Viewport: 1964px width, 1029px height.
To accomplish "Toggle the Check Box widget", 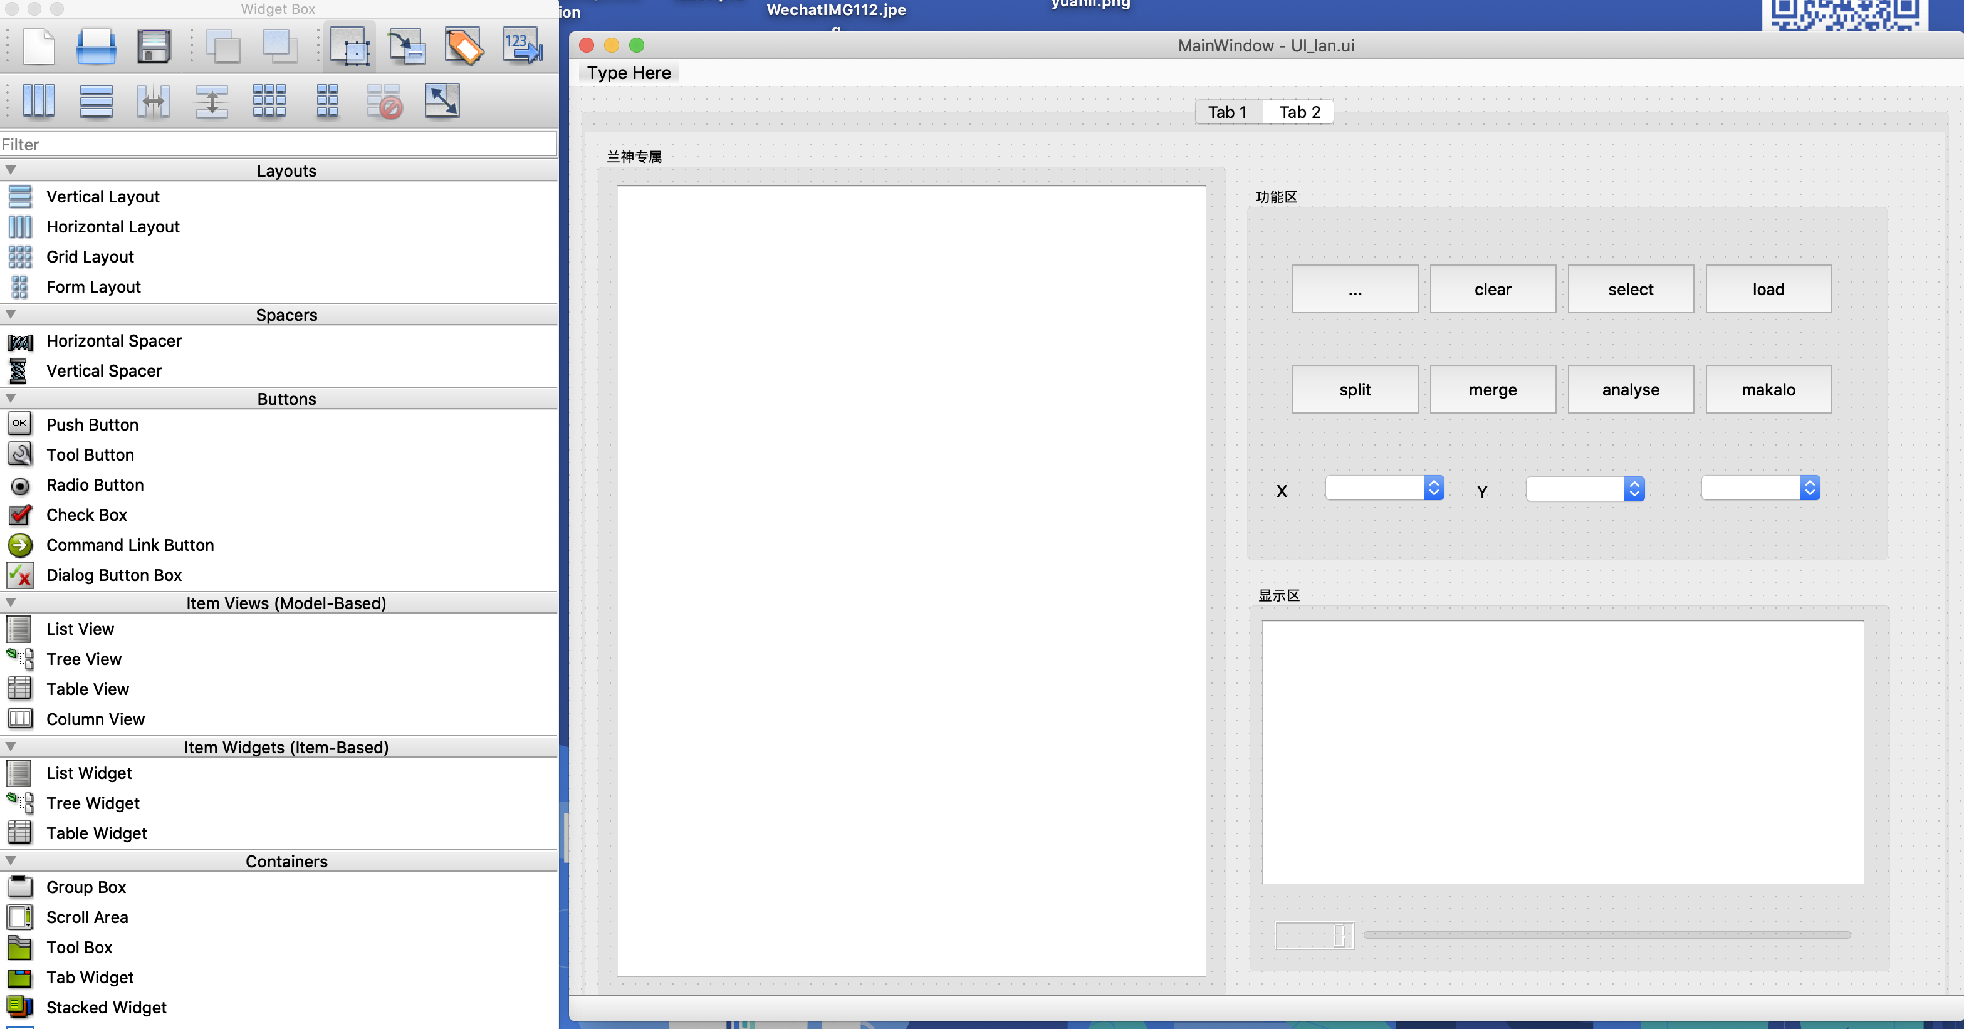I will [x=87, y=514].
